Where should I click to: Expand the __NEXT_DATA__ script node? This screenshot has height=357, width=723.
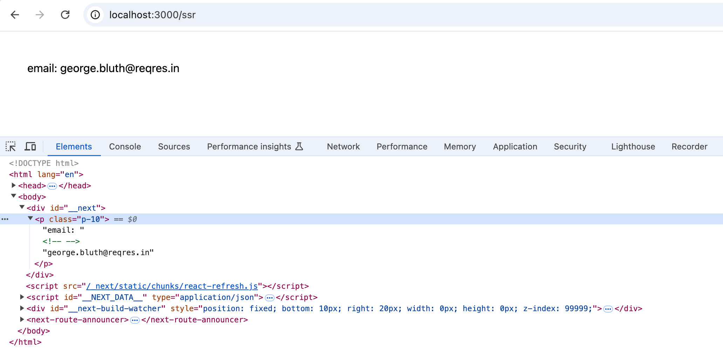click(x=22, y=297)
